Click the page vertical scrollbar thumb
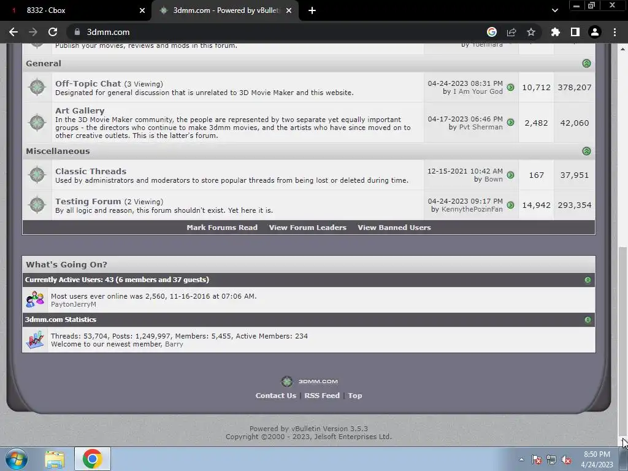 click(x=623, y=340)
